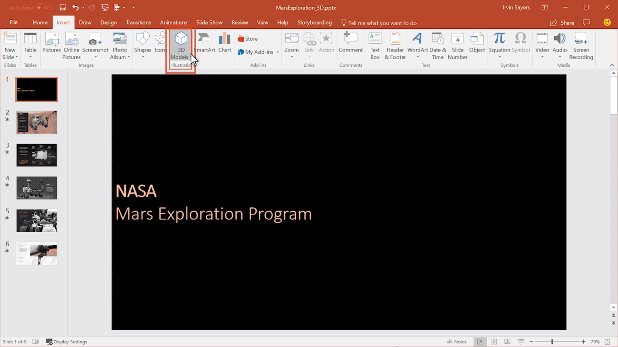This screenshot has width=618, height=347.
Task: Click the Action button in Links
Action: point(326,43)
